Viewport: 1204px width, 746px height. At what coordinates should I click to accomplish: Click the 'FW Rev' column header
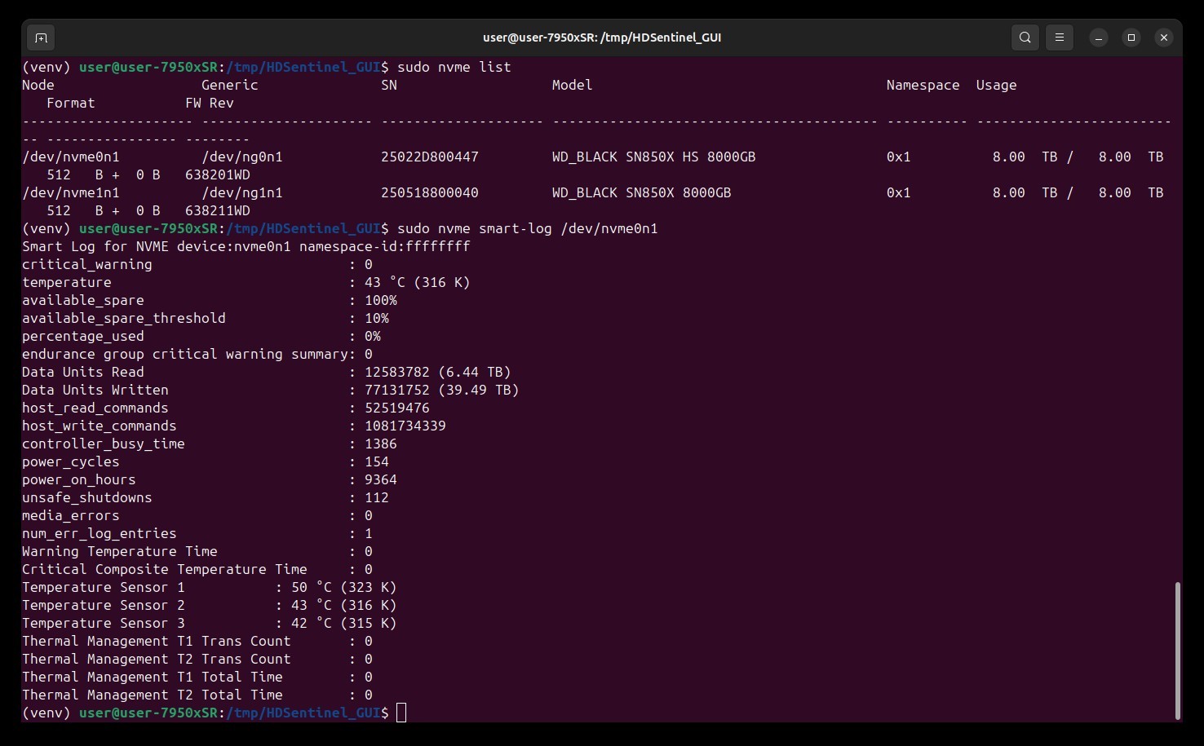[x=210, y=103]
